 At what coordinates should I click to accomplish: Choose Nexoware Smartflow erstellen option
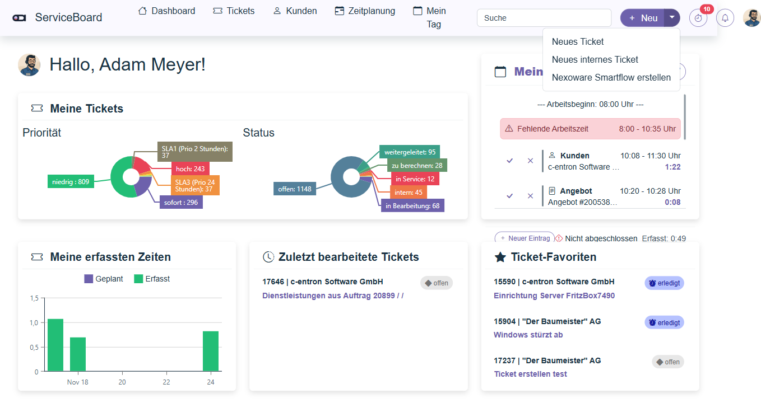click(611, 77)
